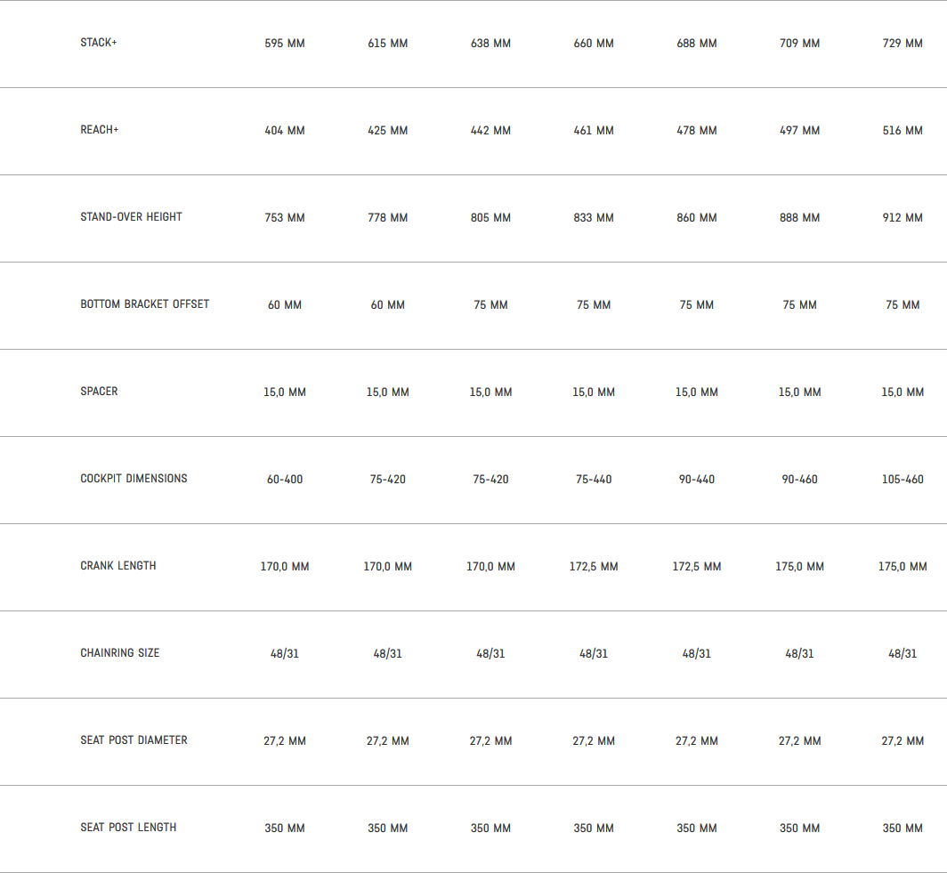Screen dimensions: 947x873
Task: Click the 60-400 cockpit dimensions value
Action: click(x=285, y=480)
